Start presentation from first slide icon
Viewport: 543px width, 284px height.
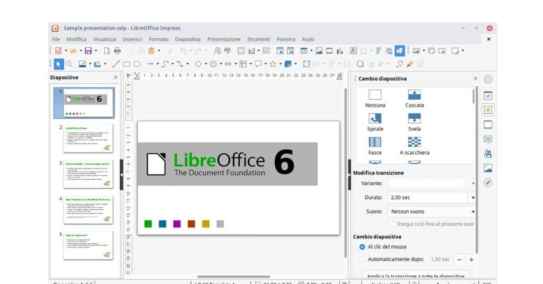click(280, 51)
